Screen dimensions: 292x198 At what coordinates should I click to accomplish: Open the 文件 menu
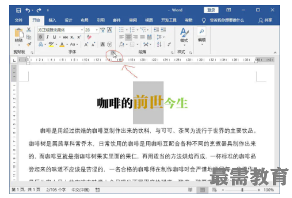coord(18,20)
